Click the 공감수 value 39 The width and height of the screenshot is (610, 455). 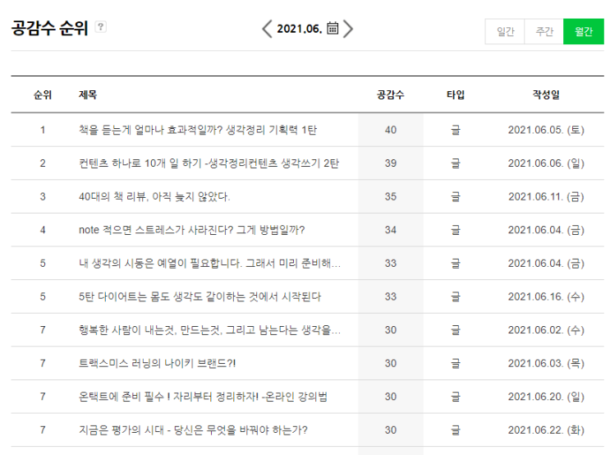[x=391, y=163]
